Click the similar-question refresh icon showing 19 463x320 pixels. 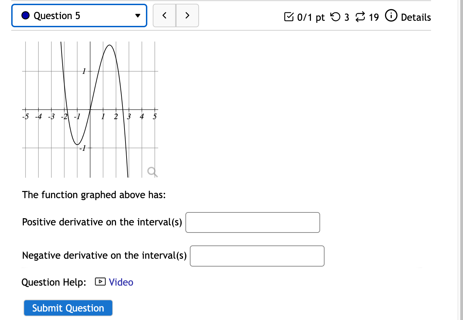pyautogui.click(x=360, y=16)
